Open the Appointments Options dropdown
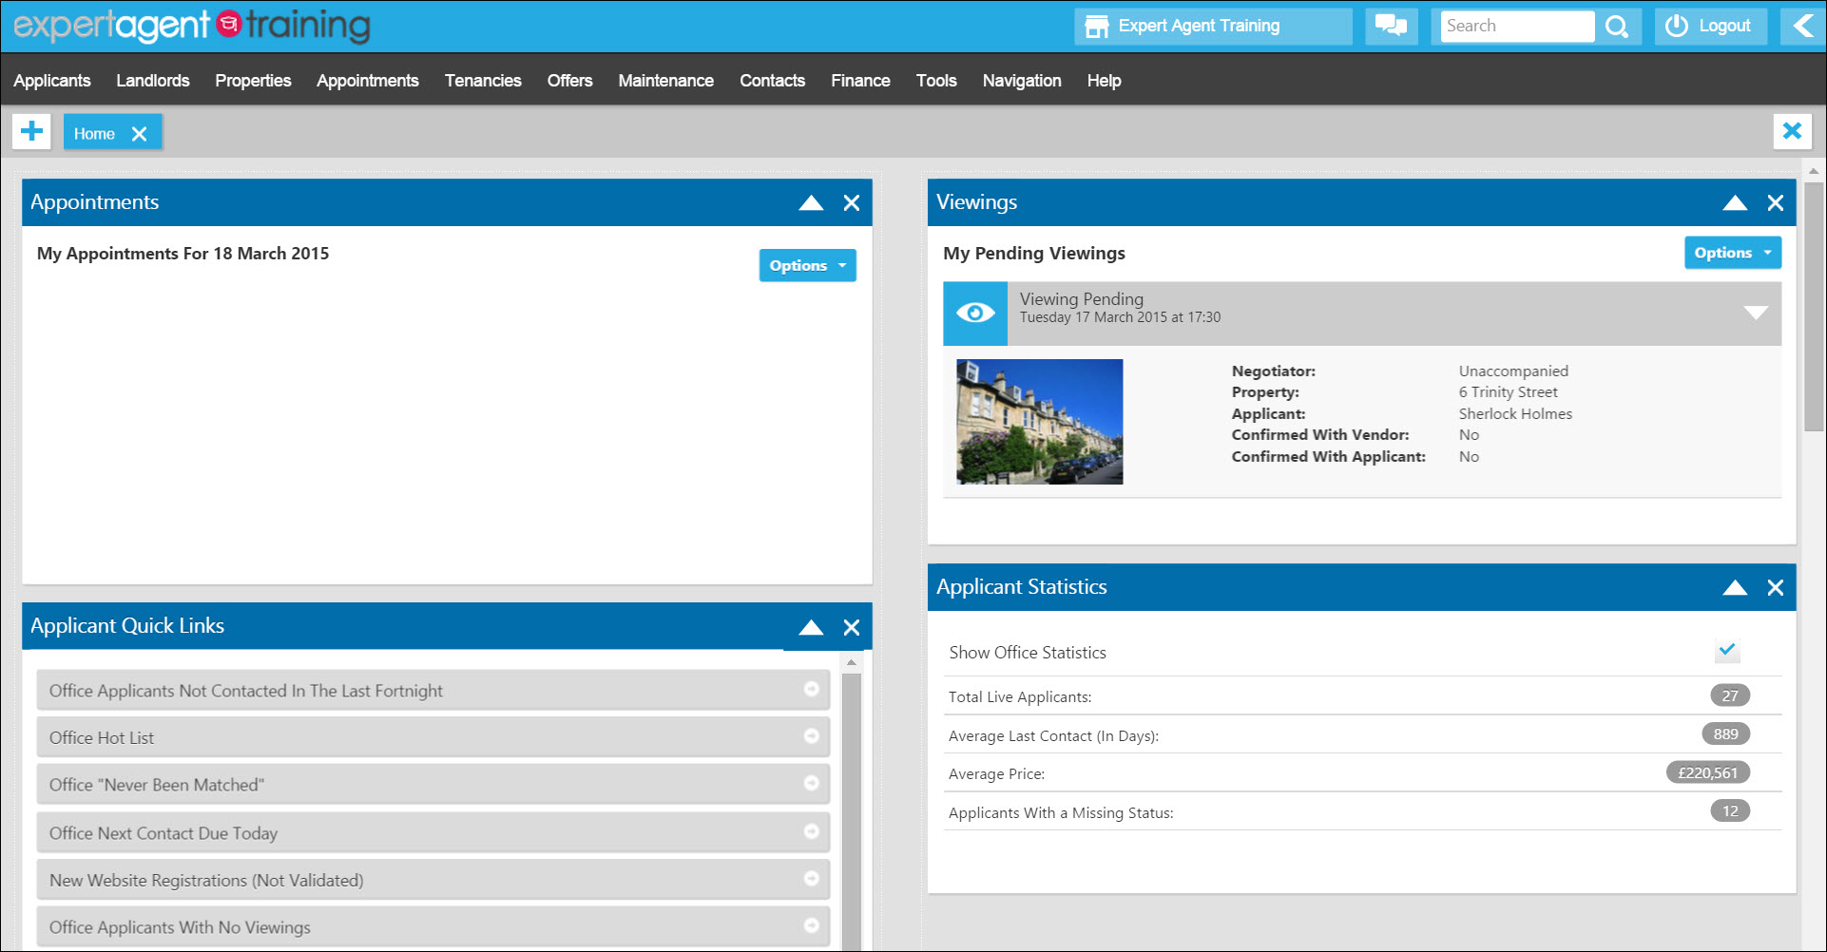The width and height of the screenshot is (1827, 952). point(808,266)
